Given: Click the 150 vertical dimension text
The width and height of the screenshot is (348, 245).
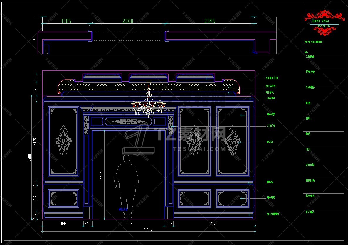Looking at the screenshot, I should (34, 99).
